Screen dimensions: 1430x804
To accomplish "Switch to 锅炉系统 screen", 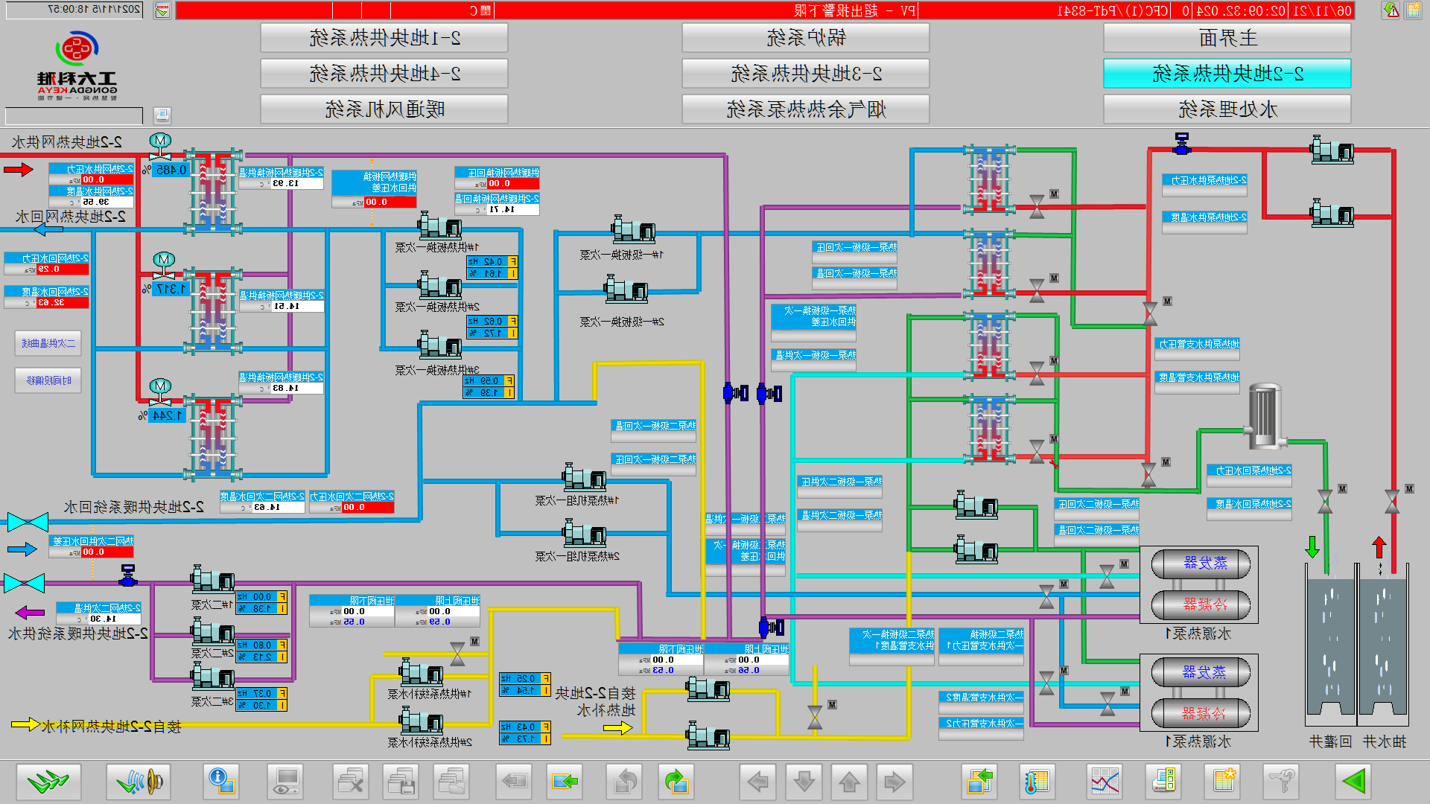I will point(805,38).
